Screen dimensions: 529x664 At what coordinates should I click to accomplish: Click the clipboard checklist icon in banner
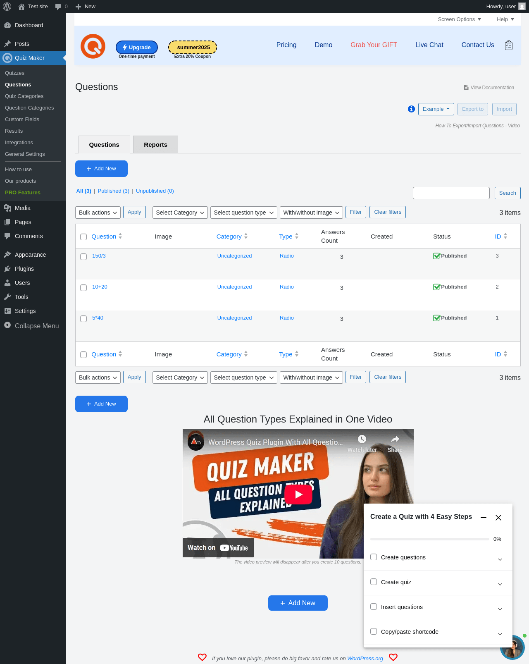coord(509,45)
